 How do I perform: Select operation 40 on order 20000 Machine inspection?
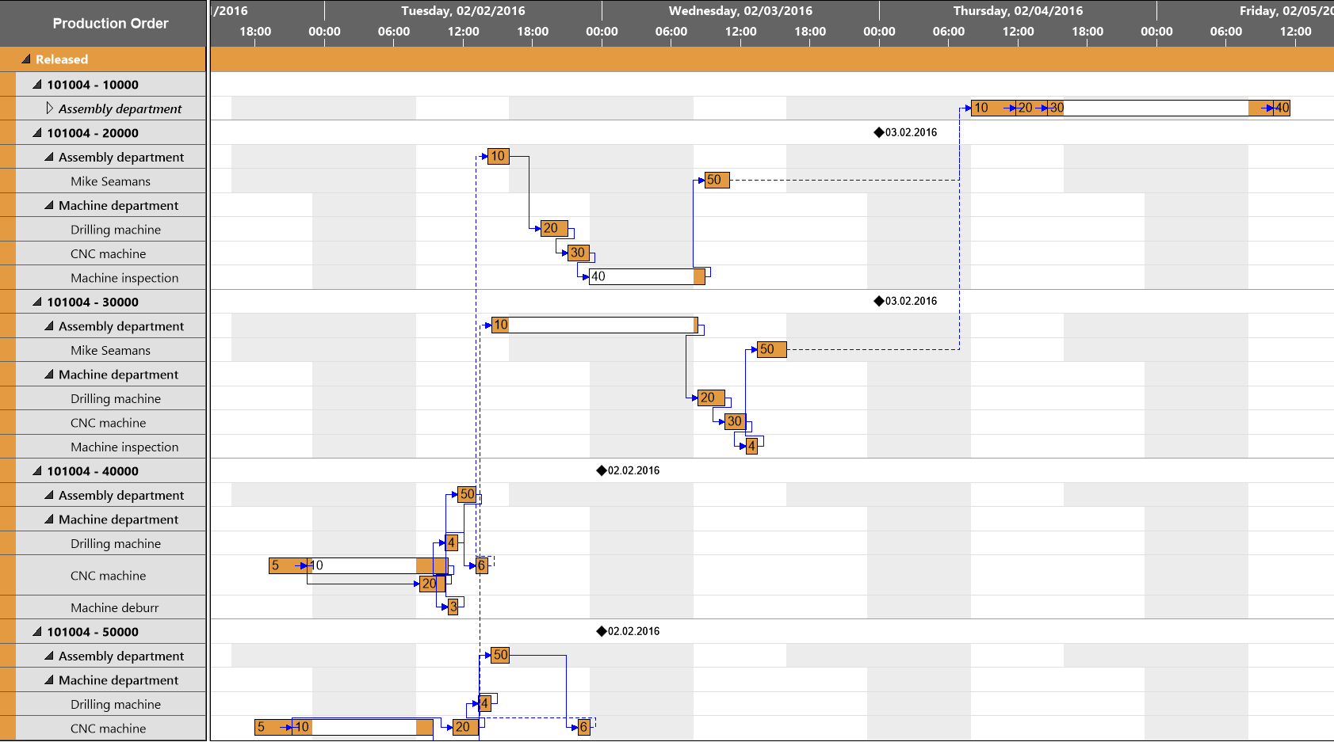[647, 276]
